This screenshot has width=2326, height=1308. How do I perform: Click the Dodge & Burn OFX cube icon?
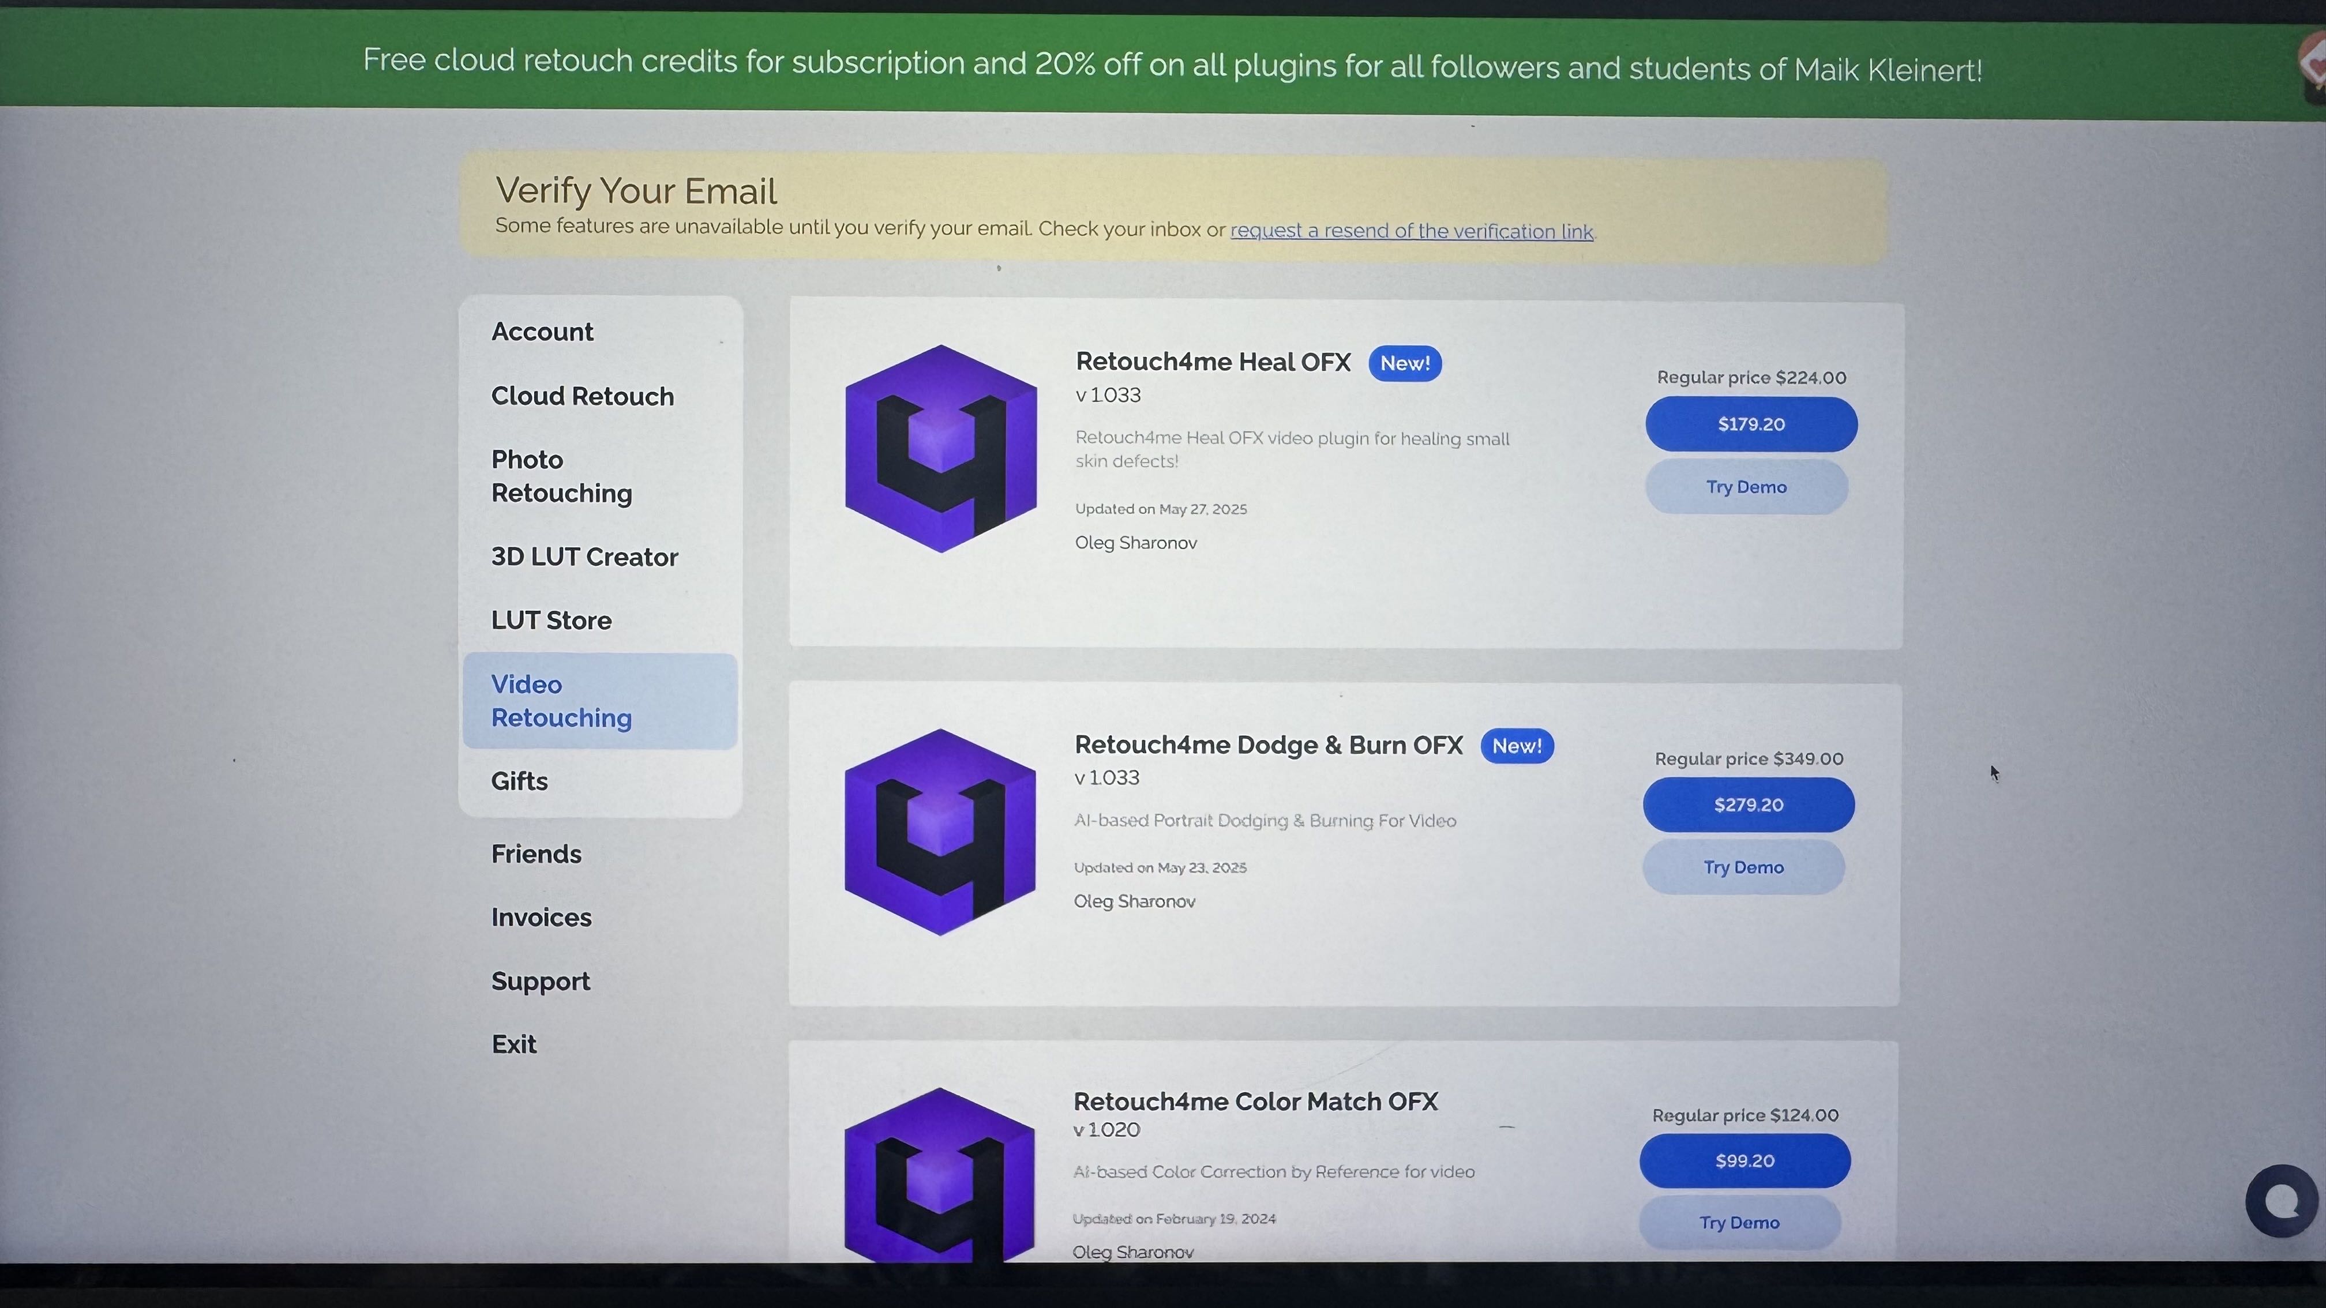coord(939,832)
